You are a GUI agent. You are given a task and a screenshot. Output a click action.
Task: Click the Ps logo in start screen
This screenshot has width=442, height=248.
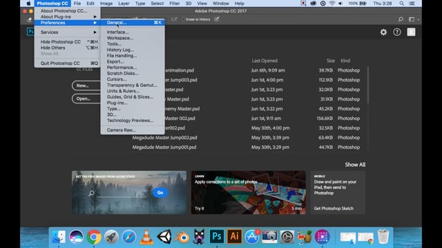click(30, 32)
